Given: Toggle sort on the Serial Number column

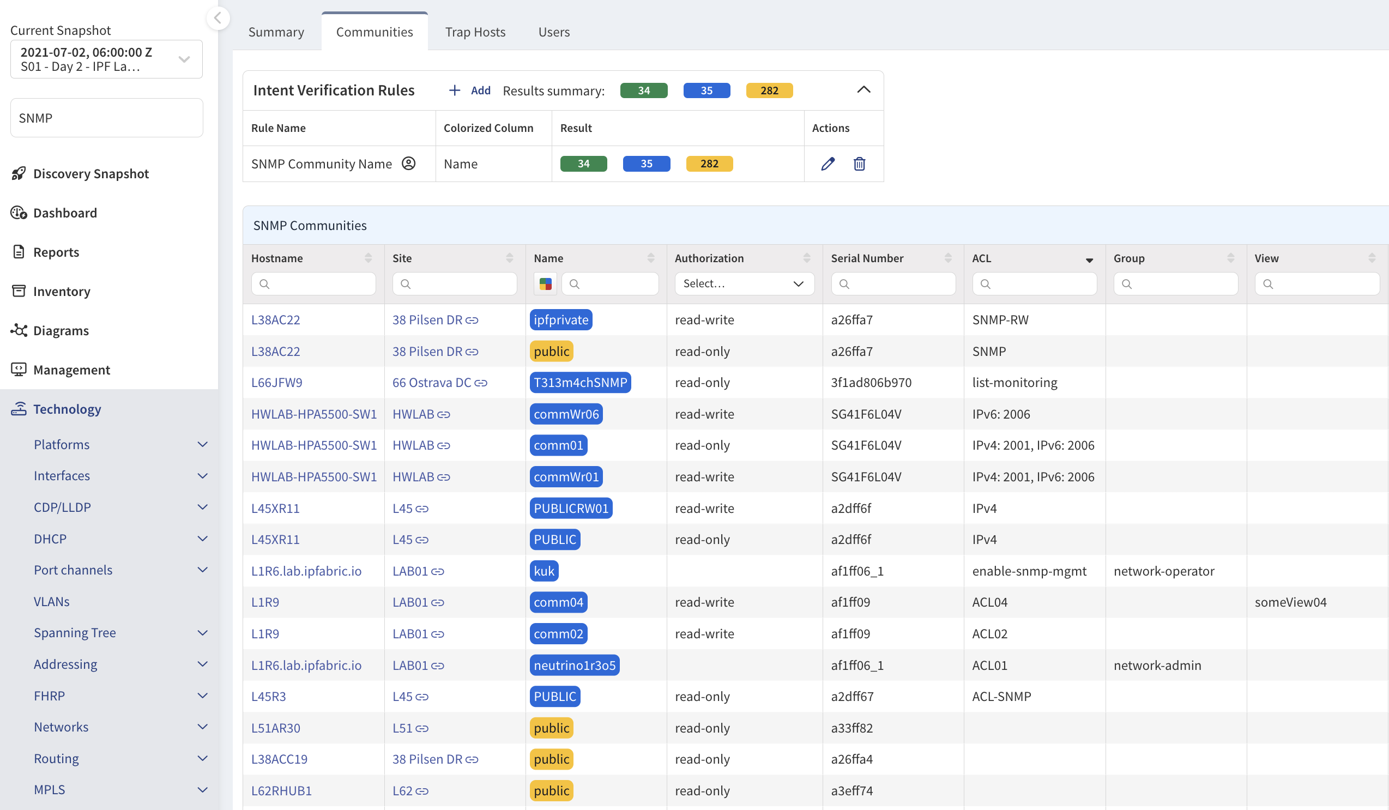Looking at the screenshot, I should click(x=947, y=258).
